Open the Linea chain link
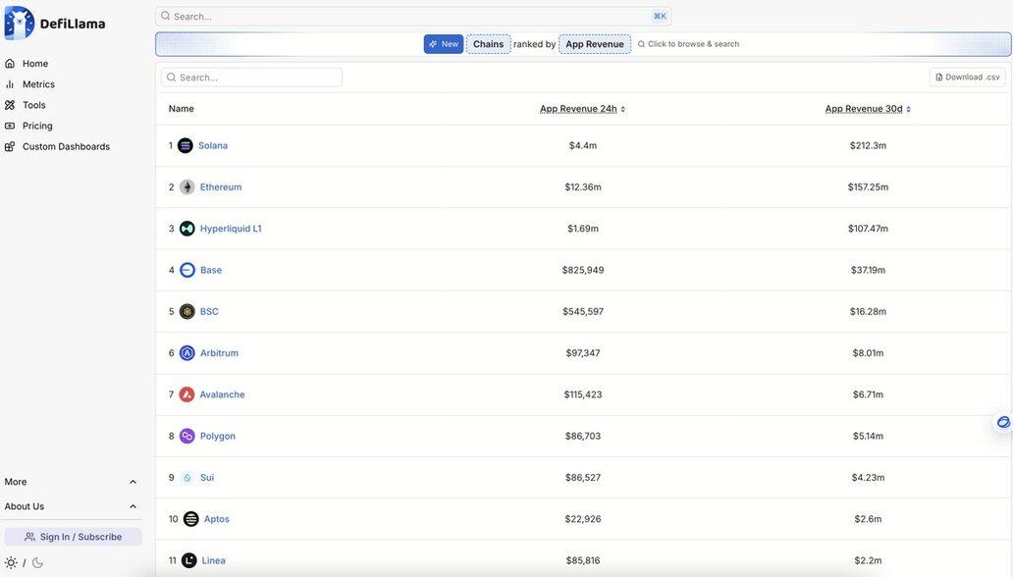The width and height of the screenshot is (1013, 577). [x=213, y=560]
